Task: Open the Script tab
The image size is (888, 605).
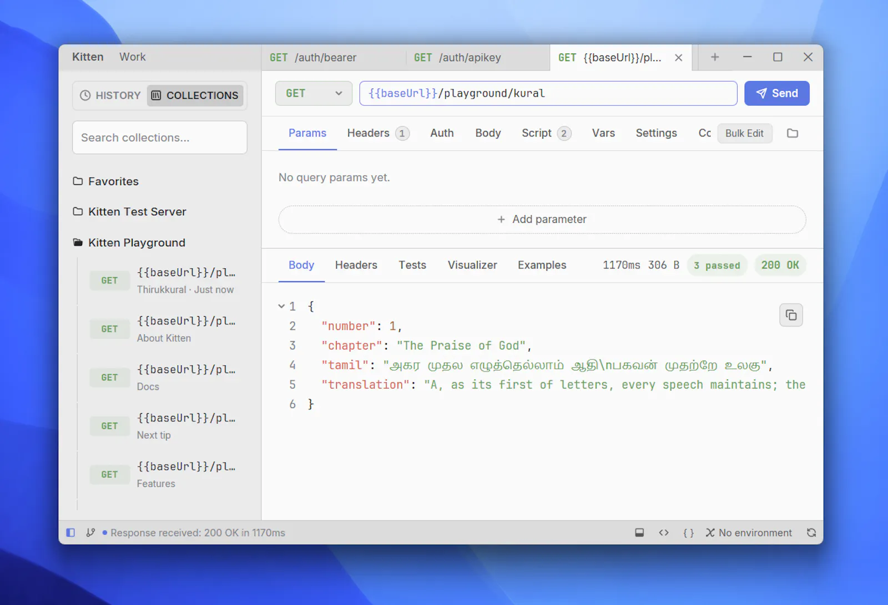Action: 546,133
